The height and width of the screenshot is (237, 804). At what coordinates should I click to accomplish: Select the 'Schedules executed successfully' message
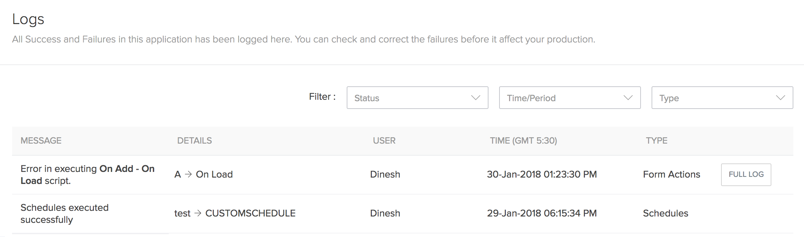(x=65, y=213)
